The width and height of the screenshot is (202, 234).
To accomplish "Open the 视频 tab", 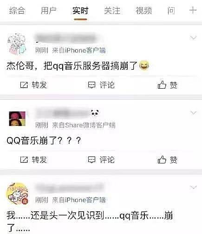I will (x=143, y=11).
